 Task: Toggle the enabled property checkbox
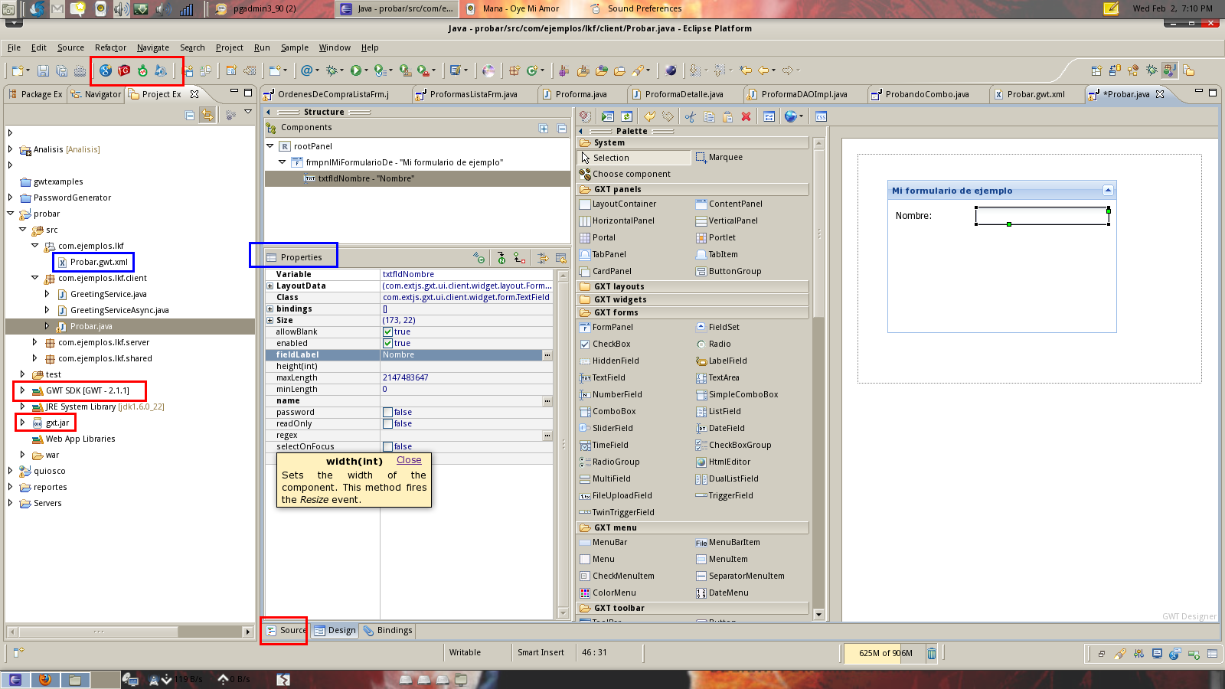point(387,343)
